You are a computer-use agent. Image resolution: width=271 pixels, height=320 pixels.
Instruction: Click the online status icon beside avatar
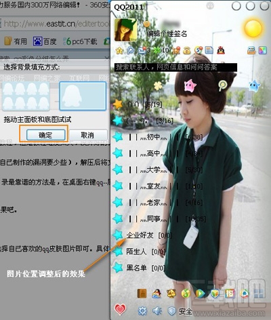(x=146, y=24)
